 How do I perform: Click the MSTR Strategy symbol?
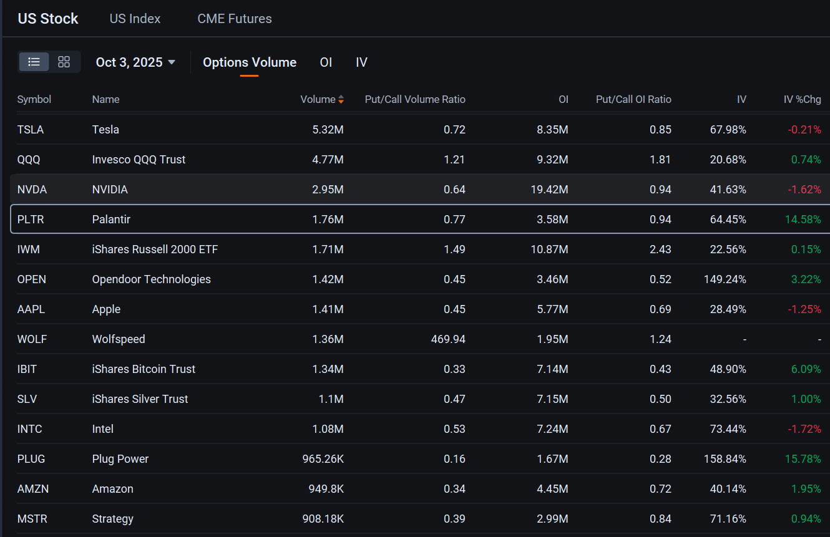click(32, 519)
